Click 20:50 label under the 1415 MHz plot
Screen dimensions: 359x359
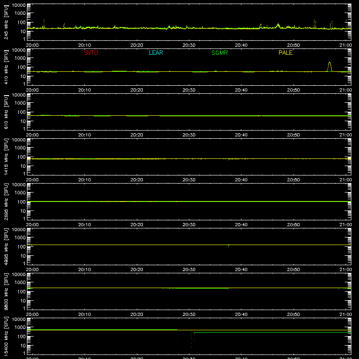click(293, 180)
